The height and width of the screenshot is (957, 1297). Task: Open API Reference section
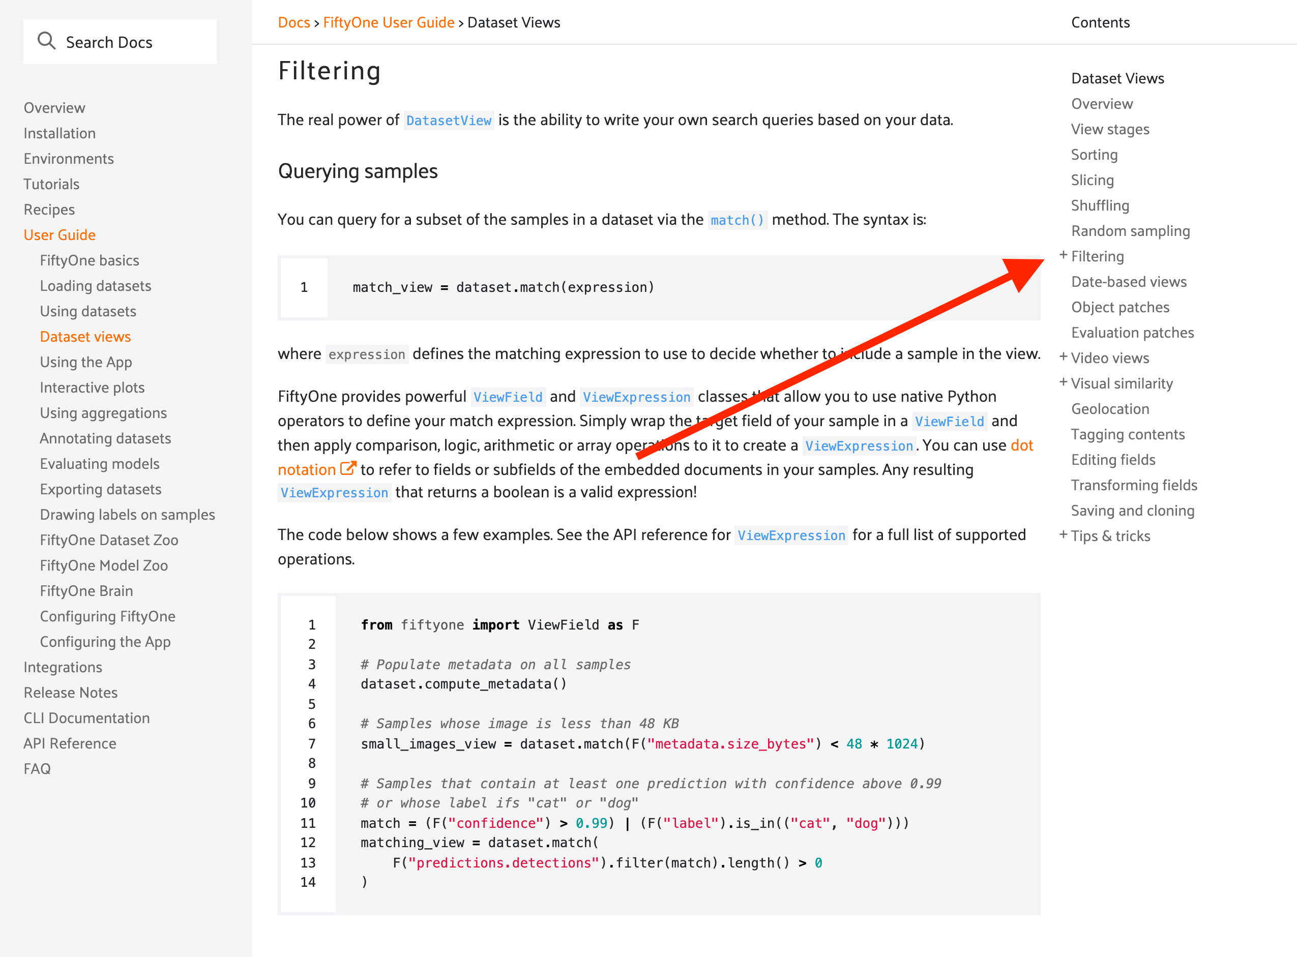click(70, 743)
